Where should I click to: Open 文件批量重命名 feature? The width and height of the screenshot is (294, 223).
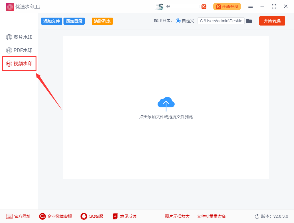(211, 216)
